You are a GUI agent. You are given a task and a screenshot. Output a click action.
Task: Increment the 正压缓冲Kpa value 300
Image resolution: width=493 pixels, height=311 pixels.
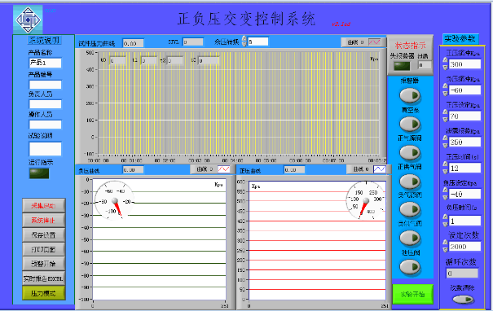(x=445, y=59)
